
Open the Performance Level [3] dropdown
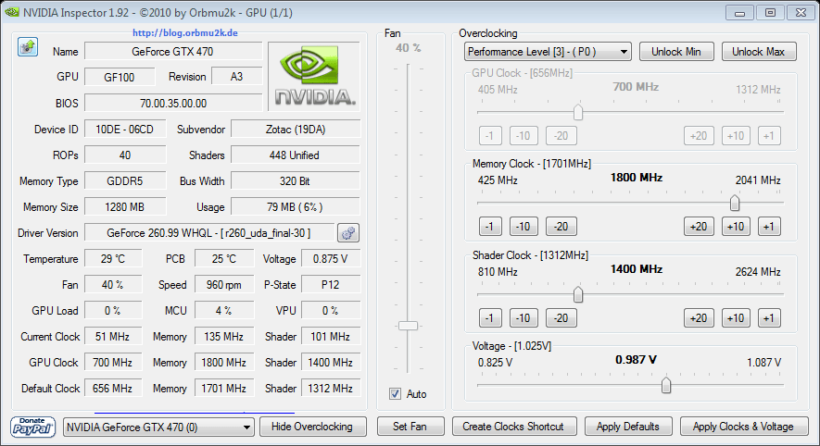click(548, 52)
